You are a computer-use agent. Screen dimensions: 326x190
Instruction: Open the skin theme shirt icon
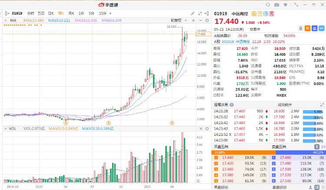click(286, 5)
